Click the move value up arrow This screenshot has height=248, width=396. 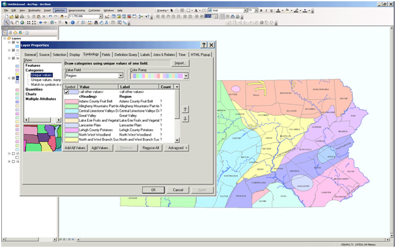[185, 109]
